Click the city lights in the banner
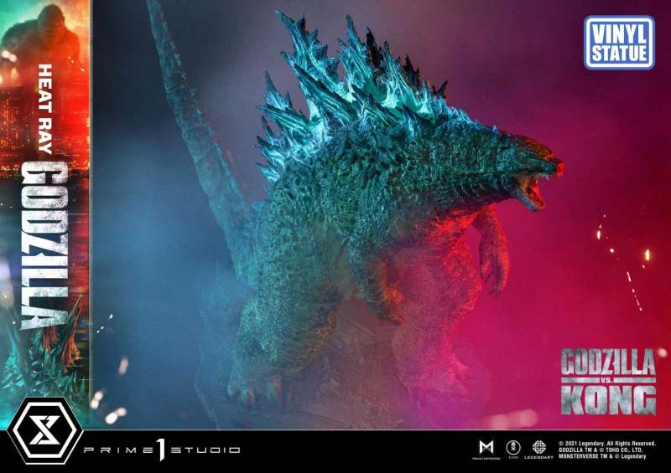 coord(25,126)
